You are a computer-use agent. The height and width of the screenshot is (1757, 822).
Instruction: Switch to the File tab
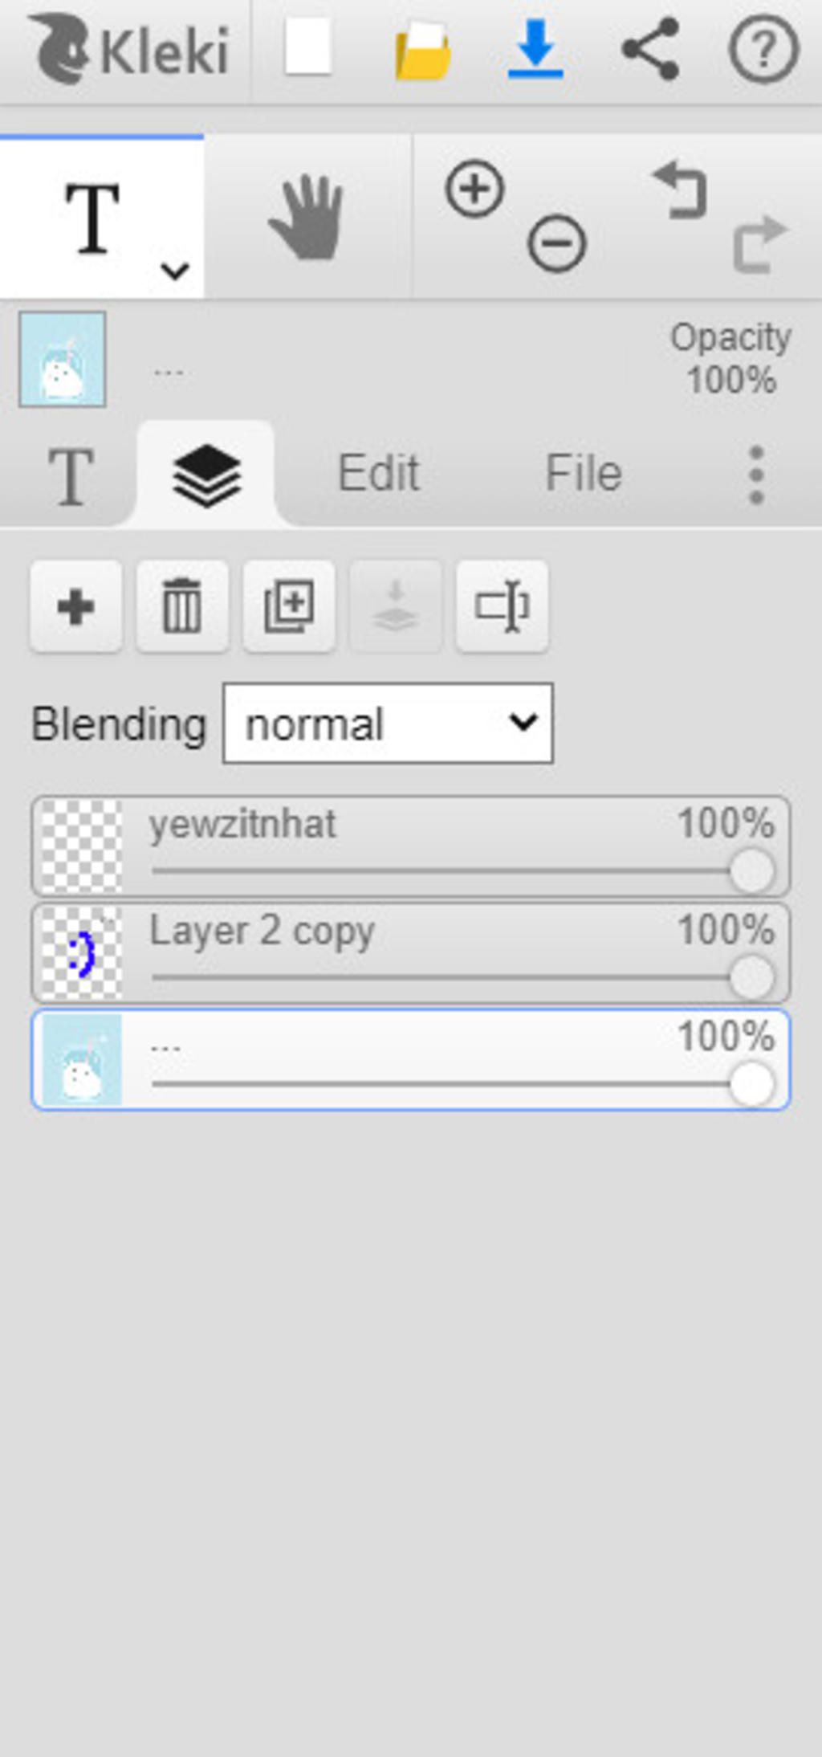[x=584, y=473]
